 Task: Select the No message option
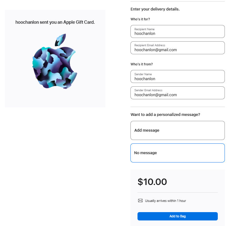tap(177, 153)
